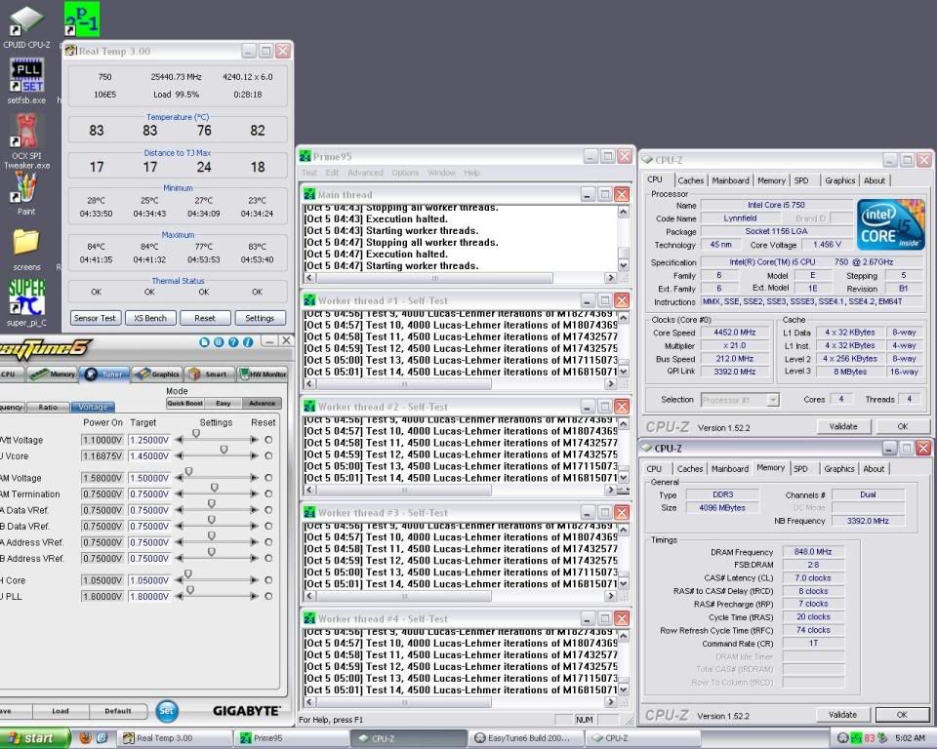Open Settings in Real Temp
Image resolution: width=937 pixels, height=749 pixels.
pos(260,318)
